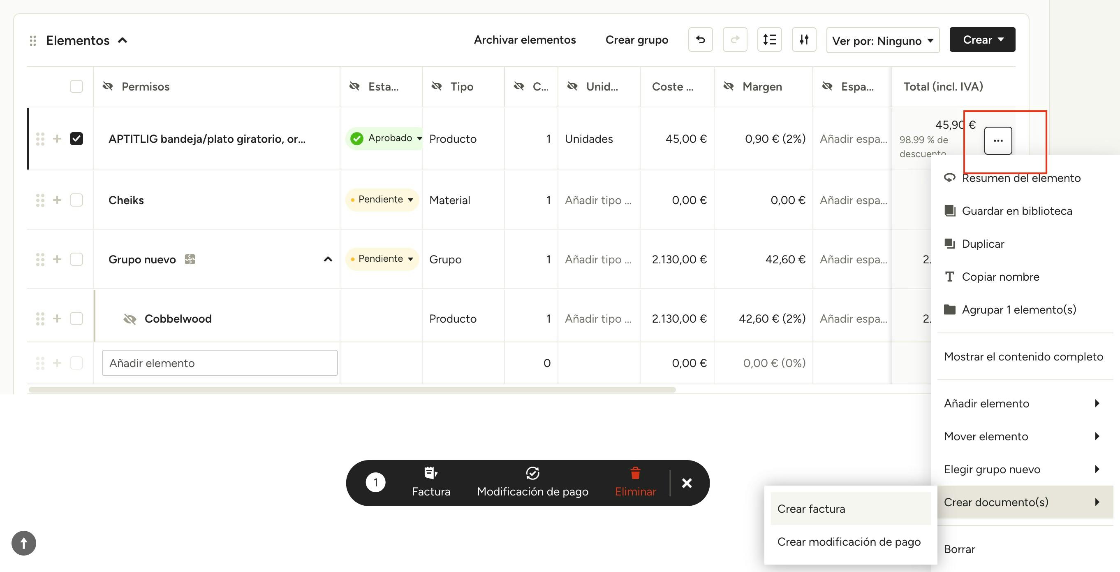The width and height of the screenshot is (1120, 572).
Task: Click the redo arrow button
Action: [735, 40]
